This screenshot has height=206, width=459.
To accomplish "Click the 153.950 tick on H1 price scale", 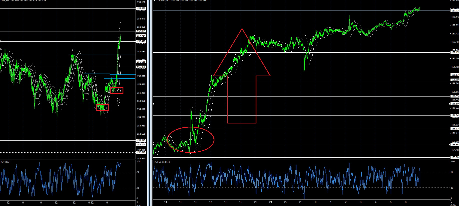I will click(141, 126).
